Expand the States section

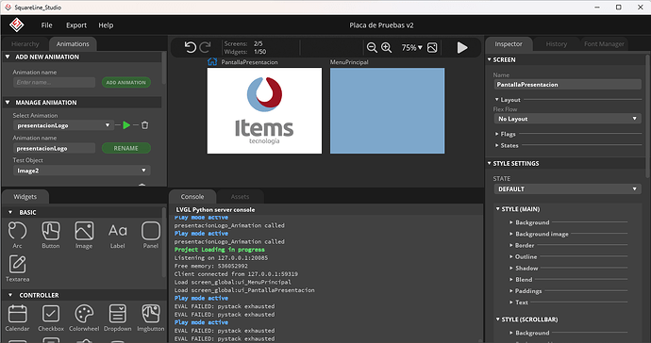click(x=497, y=145)
